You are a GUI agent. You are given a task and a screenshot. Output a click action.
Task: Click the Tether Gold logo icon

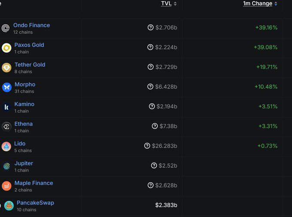coord(6,68)
